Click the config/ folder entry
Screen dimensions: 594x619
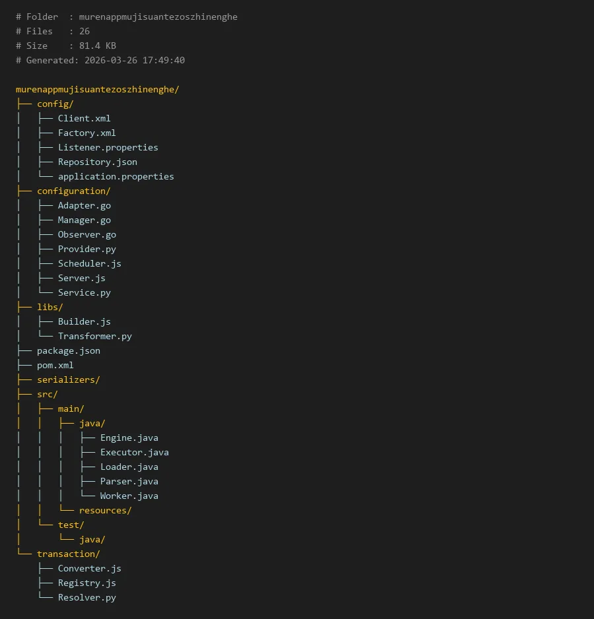pos(55,104)
